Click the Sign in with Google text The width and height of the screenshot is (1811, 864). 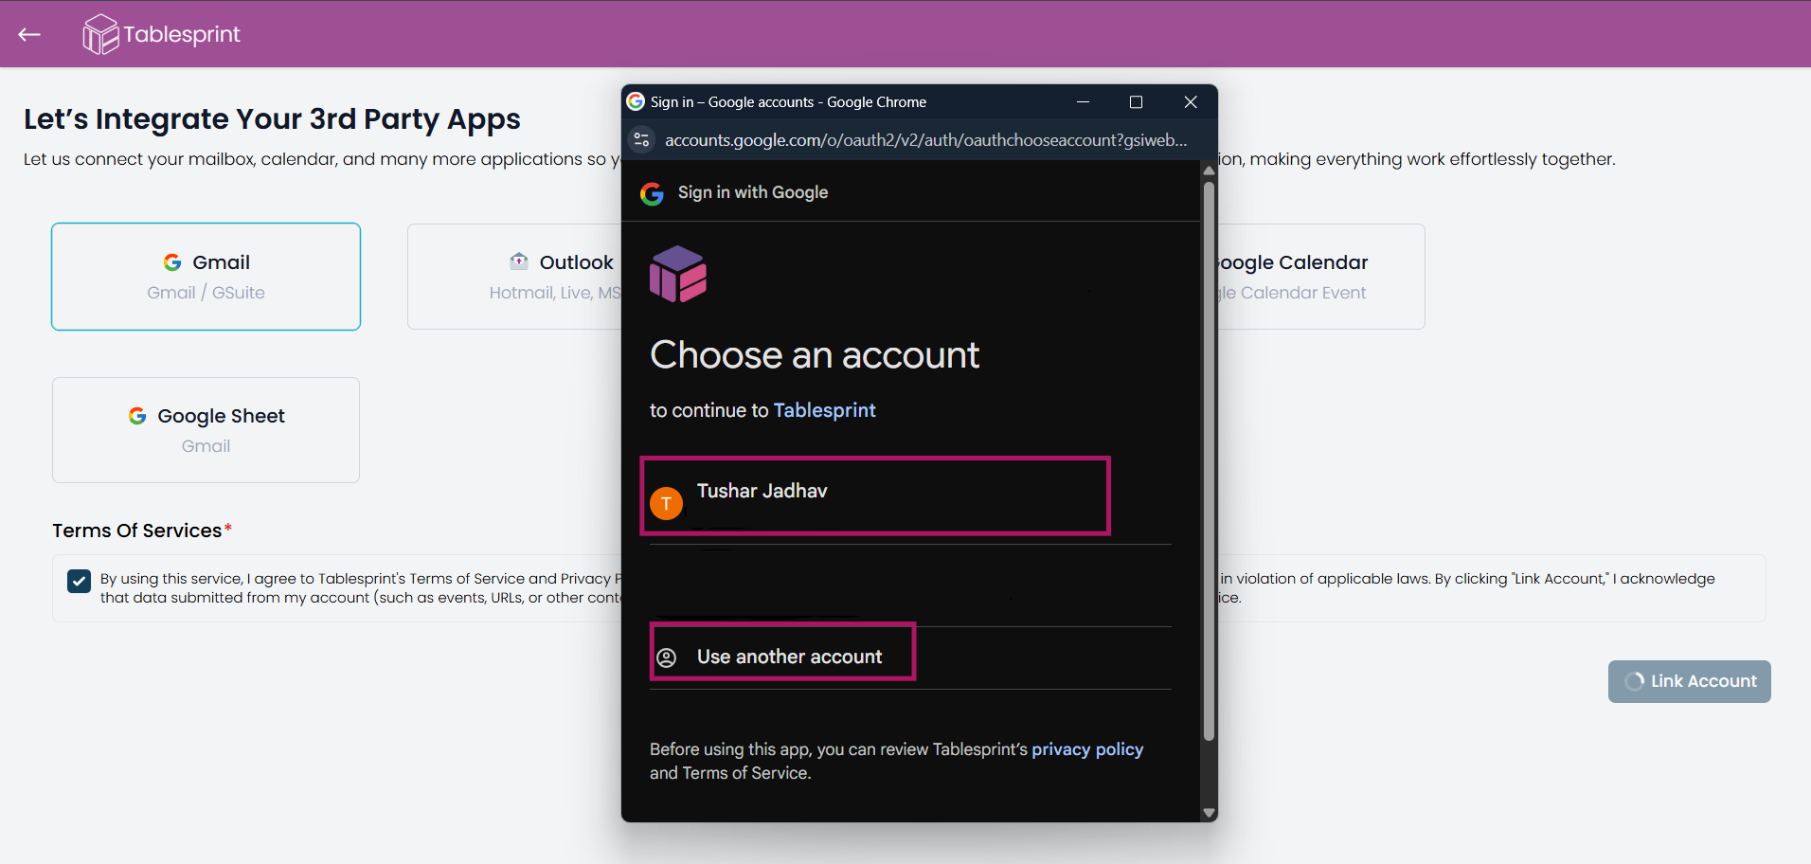753,192
